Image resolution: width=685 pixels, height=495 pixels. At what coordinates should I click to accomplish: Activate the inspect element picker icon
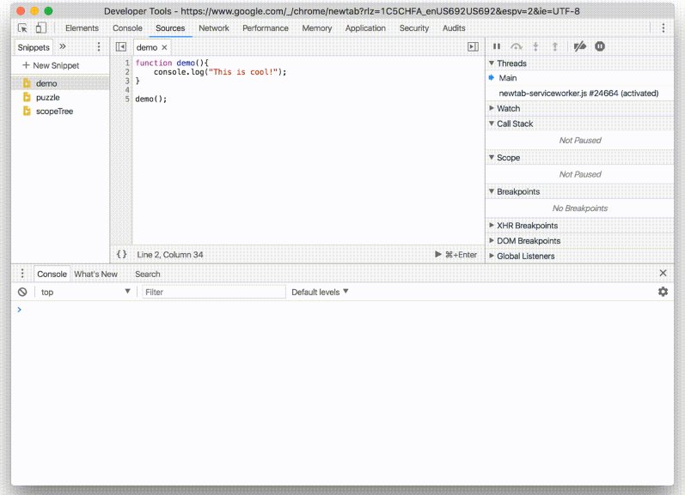click(22, 28)
